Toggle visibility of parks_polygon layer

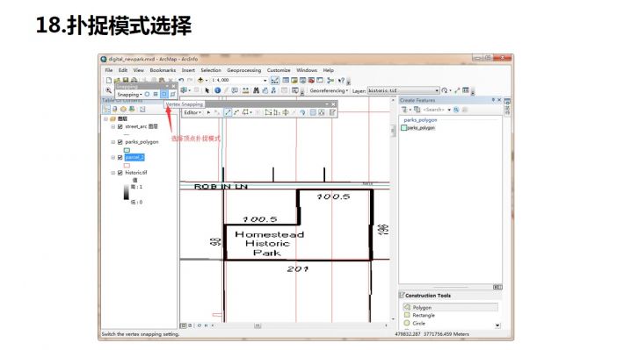tap(120, 142)
